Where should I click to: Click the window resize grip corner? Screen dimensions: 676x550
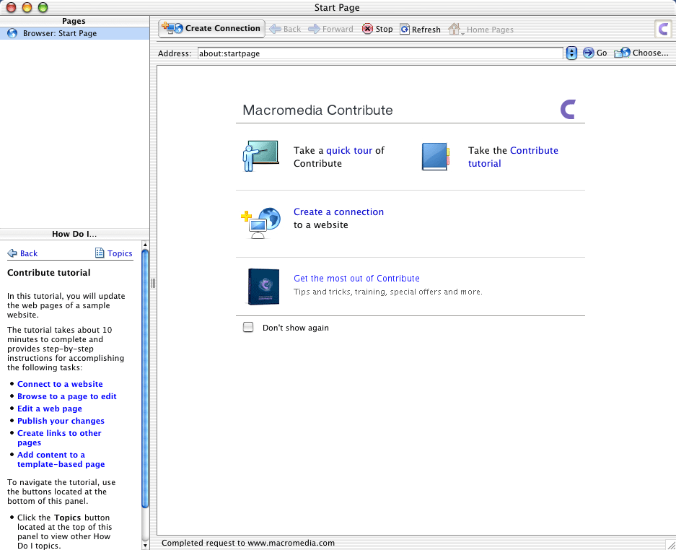[x=670, y=545]
